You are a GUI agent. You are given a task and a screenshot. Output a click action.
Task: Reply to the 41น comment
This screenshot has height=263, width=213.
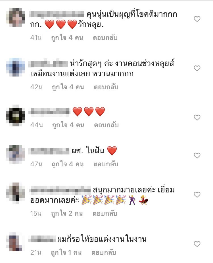coord(105,38)
